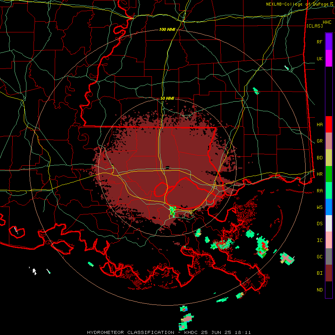Viewport: 335px width, 335px height.
Task: Click the "50 NMI" range ring label
Action: coord(167,98)
